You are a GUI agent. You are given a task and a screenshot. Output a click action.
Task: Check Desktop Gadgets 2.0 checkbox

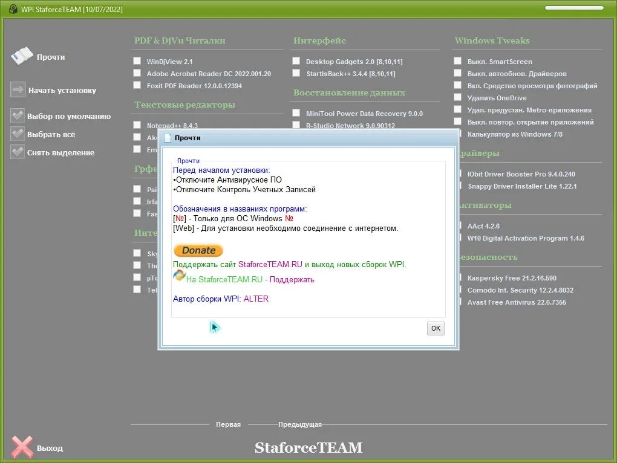(x=296, y=61)
